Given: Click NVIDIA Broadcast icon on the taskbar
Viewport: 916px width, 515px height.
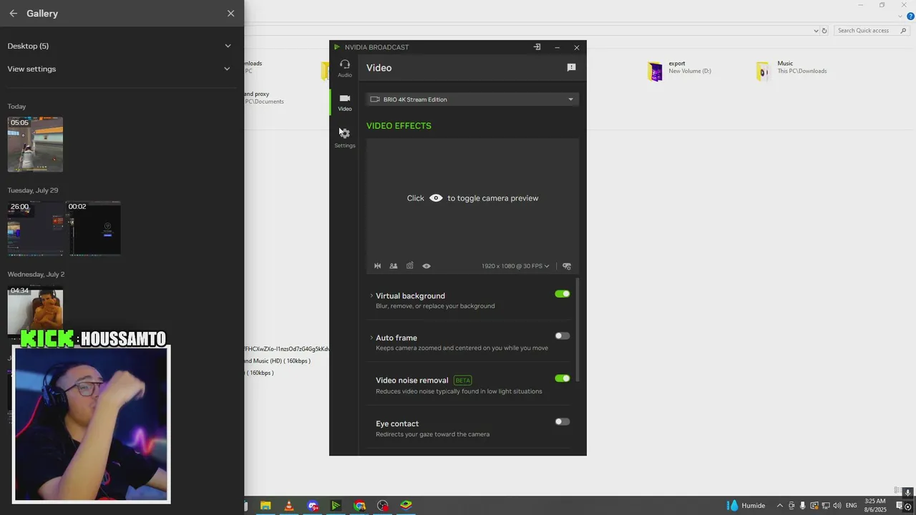Looking at the screenshot, I should pos(336,506).
